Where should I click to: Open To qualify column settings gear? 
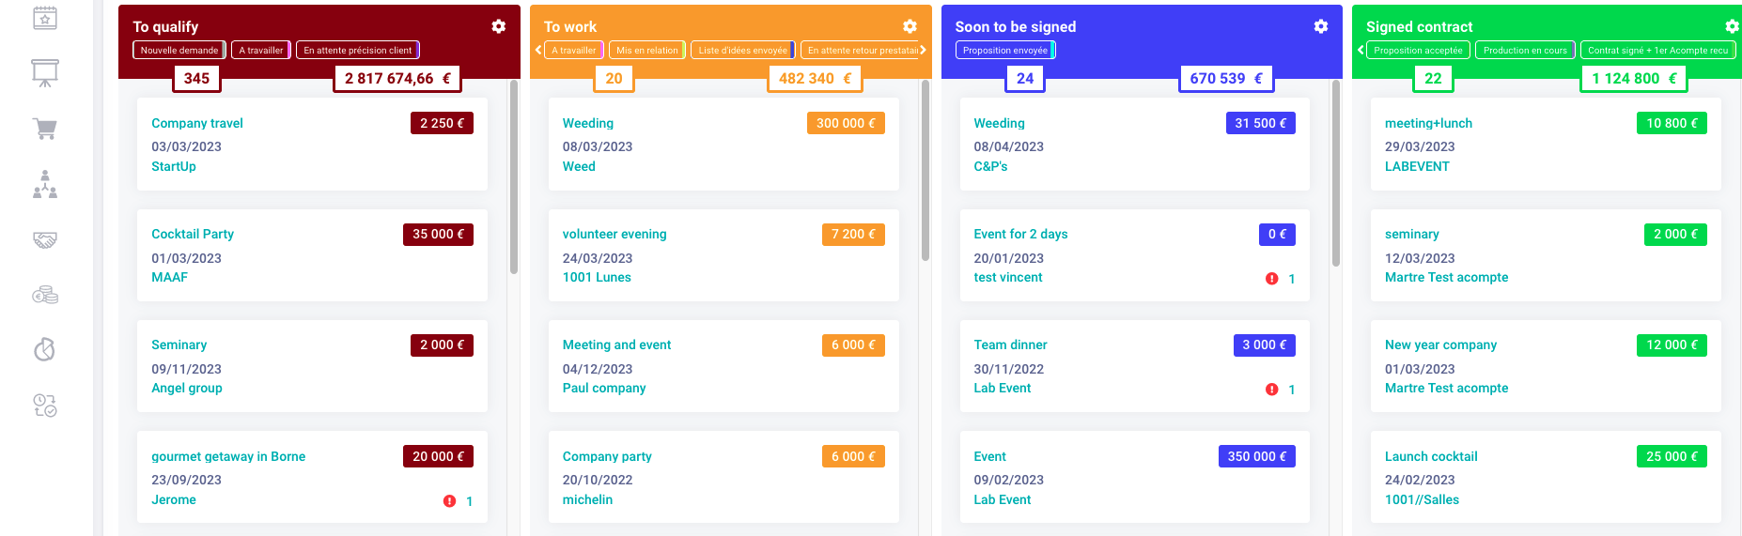(x=499, y=26)
